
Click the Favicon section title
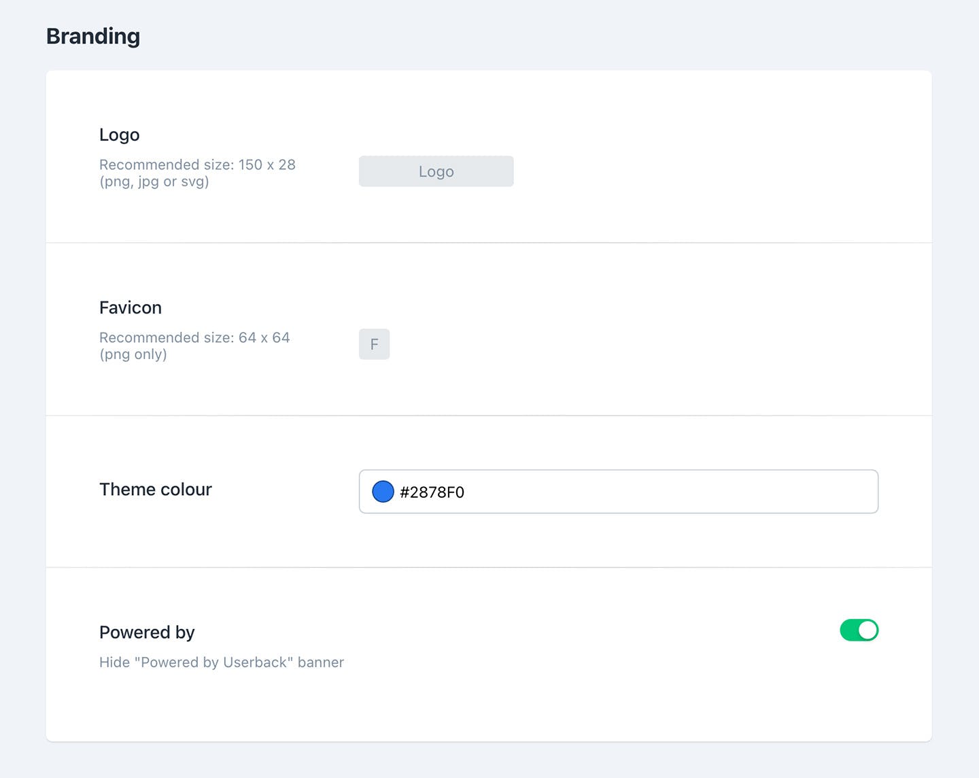(x=131, y=307)
